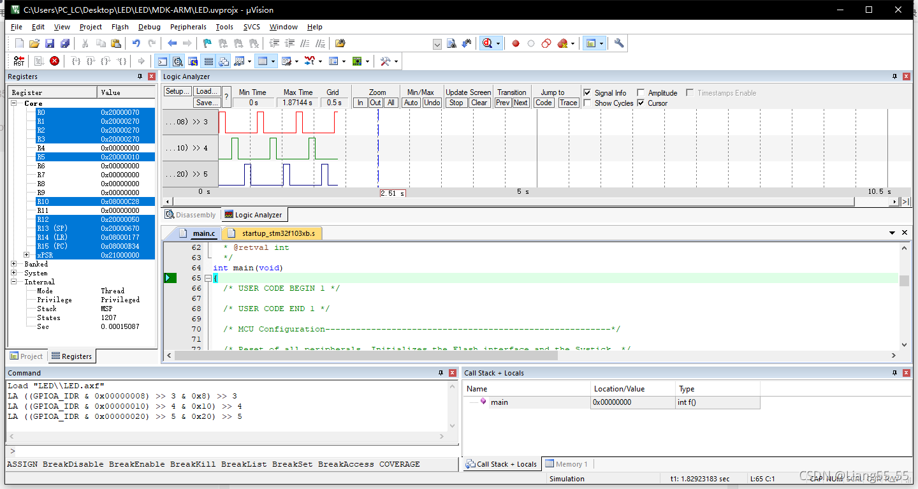This screenshot has height=489, width=918.
Task: Enable the Amplitude checkbox
Action: [641, 93]
